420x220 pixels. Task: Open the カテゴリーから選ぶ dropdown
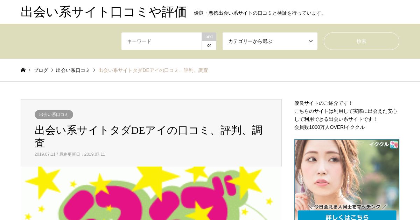pos(270,41)
